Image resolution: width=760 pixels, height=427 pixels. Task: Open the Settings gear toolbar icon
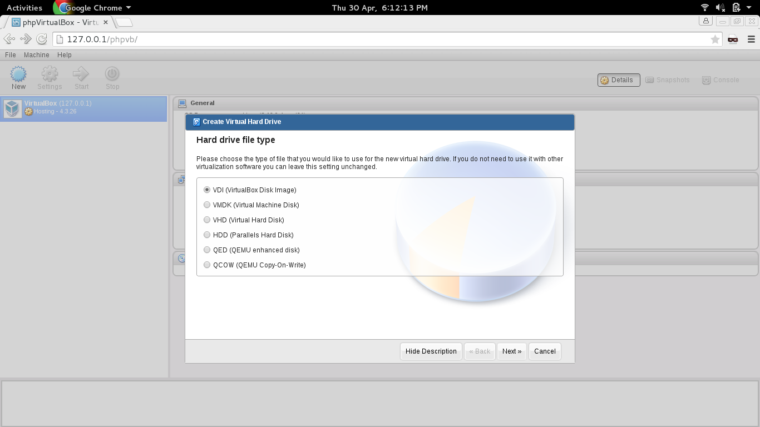50,74
